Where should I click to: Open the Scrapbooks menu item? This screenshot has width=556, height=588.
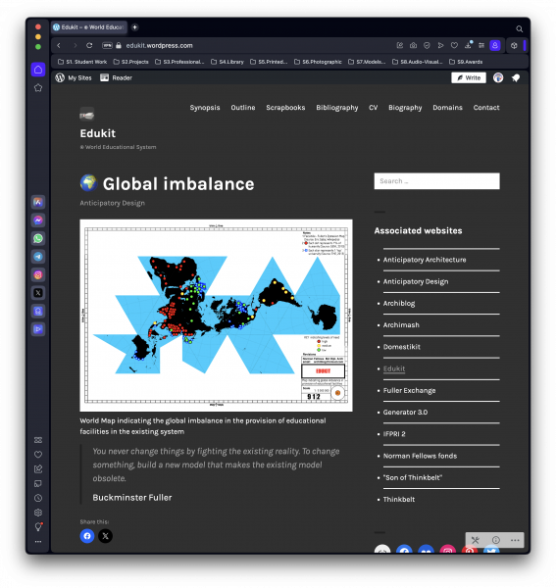pos(285,108)
